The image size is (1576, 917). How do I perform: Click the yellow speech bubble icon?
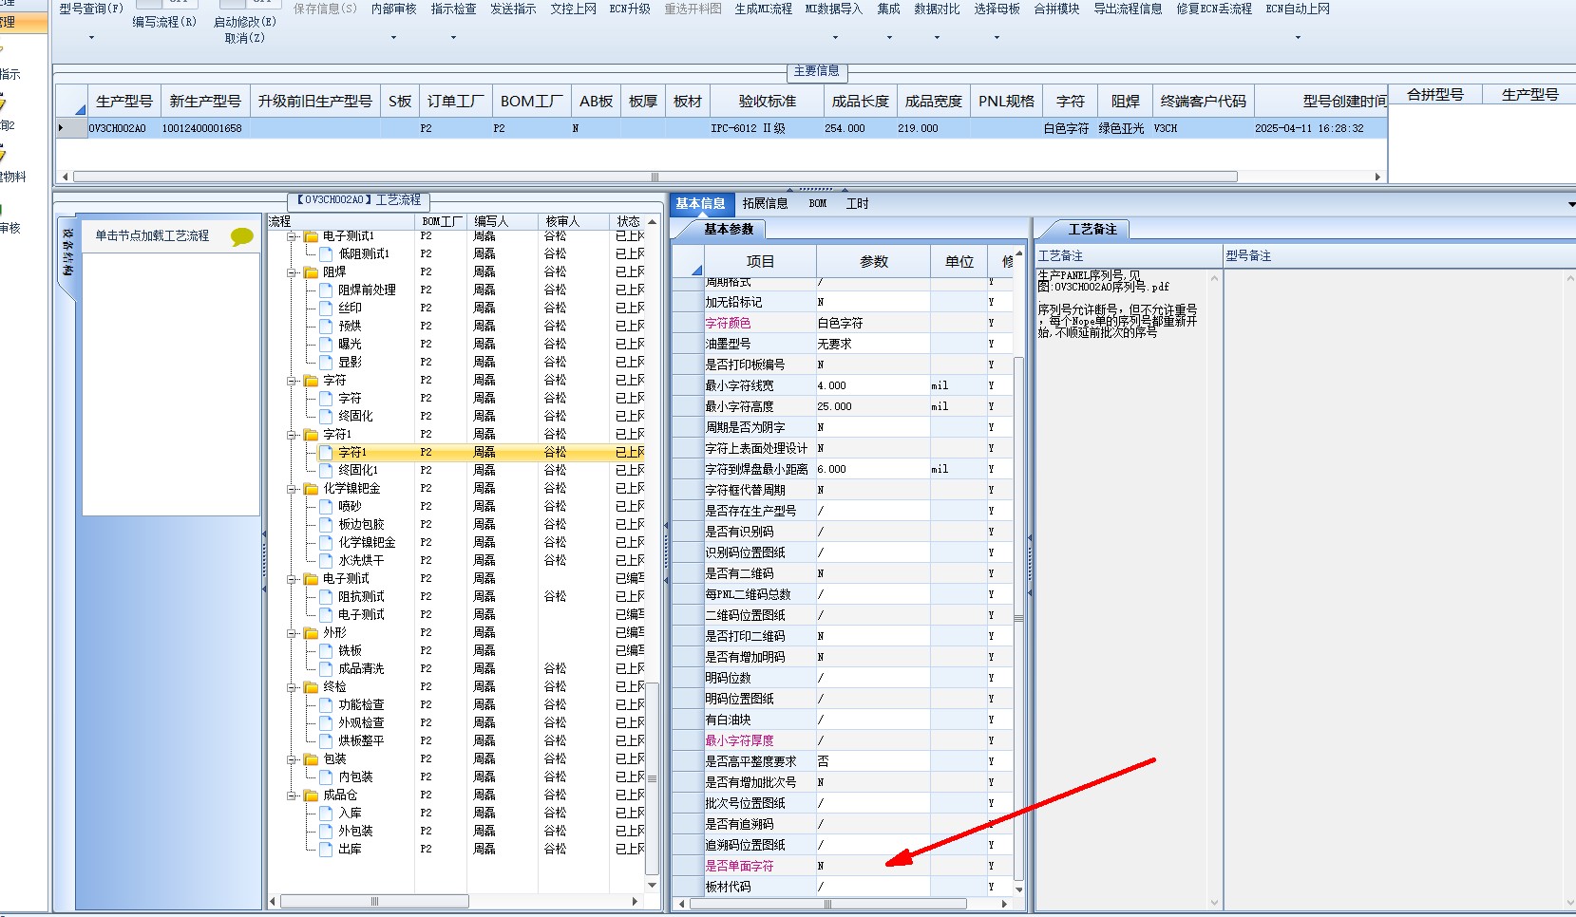pos(242,236)
